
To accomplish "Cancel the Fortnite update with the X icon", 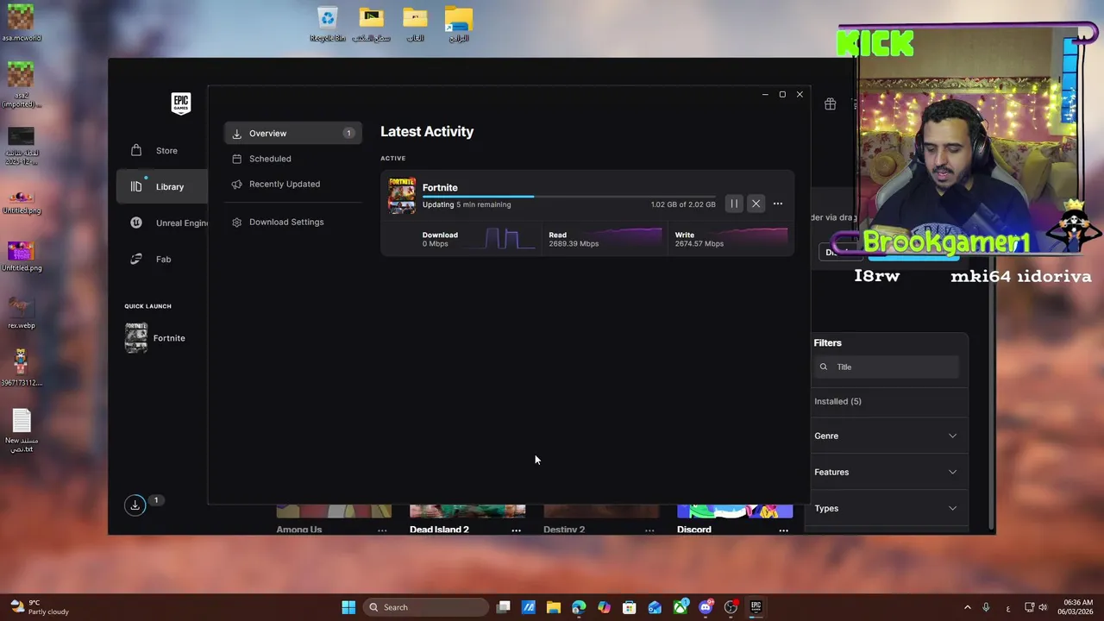I will pyautogui.click(x=756, y=204).
